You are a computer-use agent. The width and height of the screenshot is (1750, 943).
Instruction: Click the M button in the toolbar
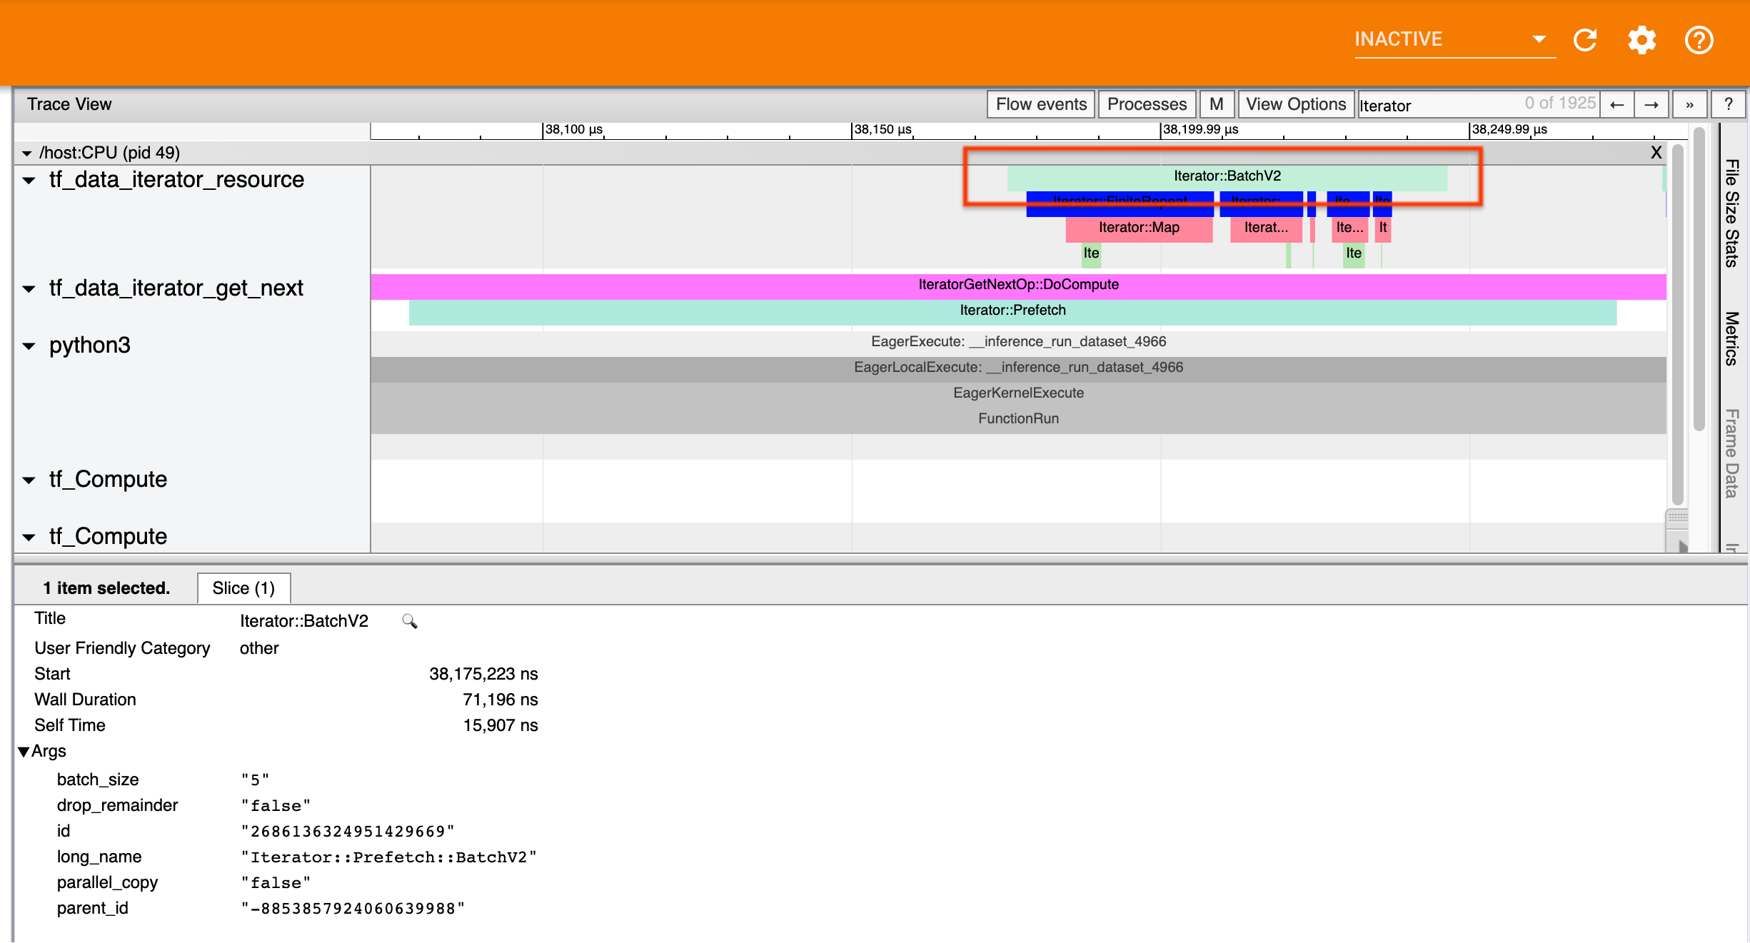coord(1217,104)
